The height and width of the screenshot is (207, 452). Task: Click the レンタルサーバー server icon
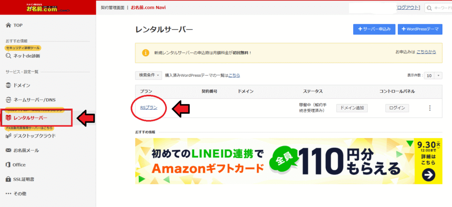click(8, 118)
